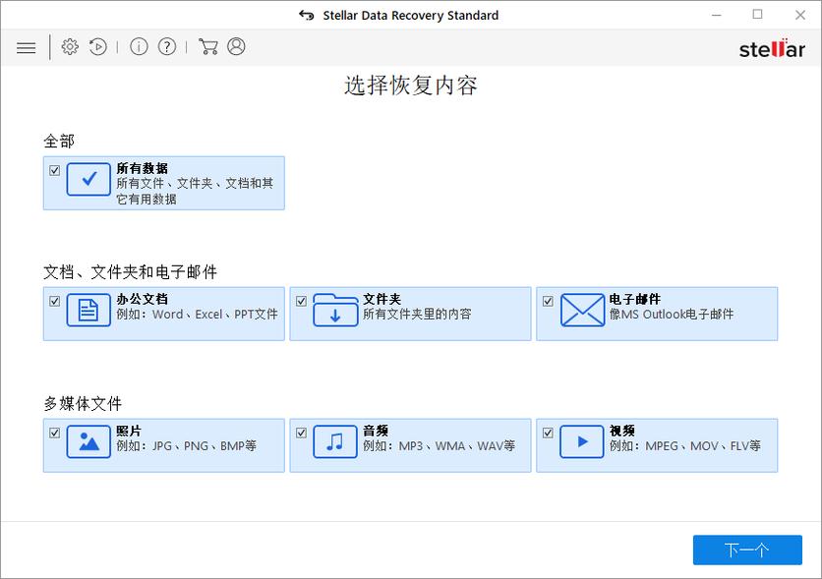Image resolution: width=822 pixels, height=579 pixels.
Task: Open the shopping cart icon
Action: click(x=208, y=46)
